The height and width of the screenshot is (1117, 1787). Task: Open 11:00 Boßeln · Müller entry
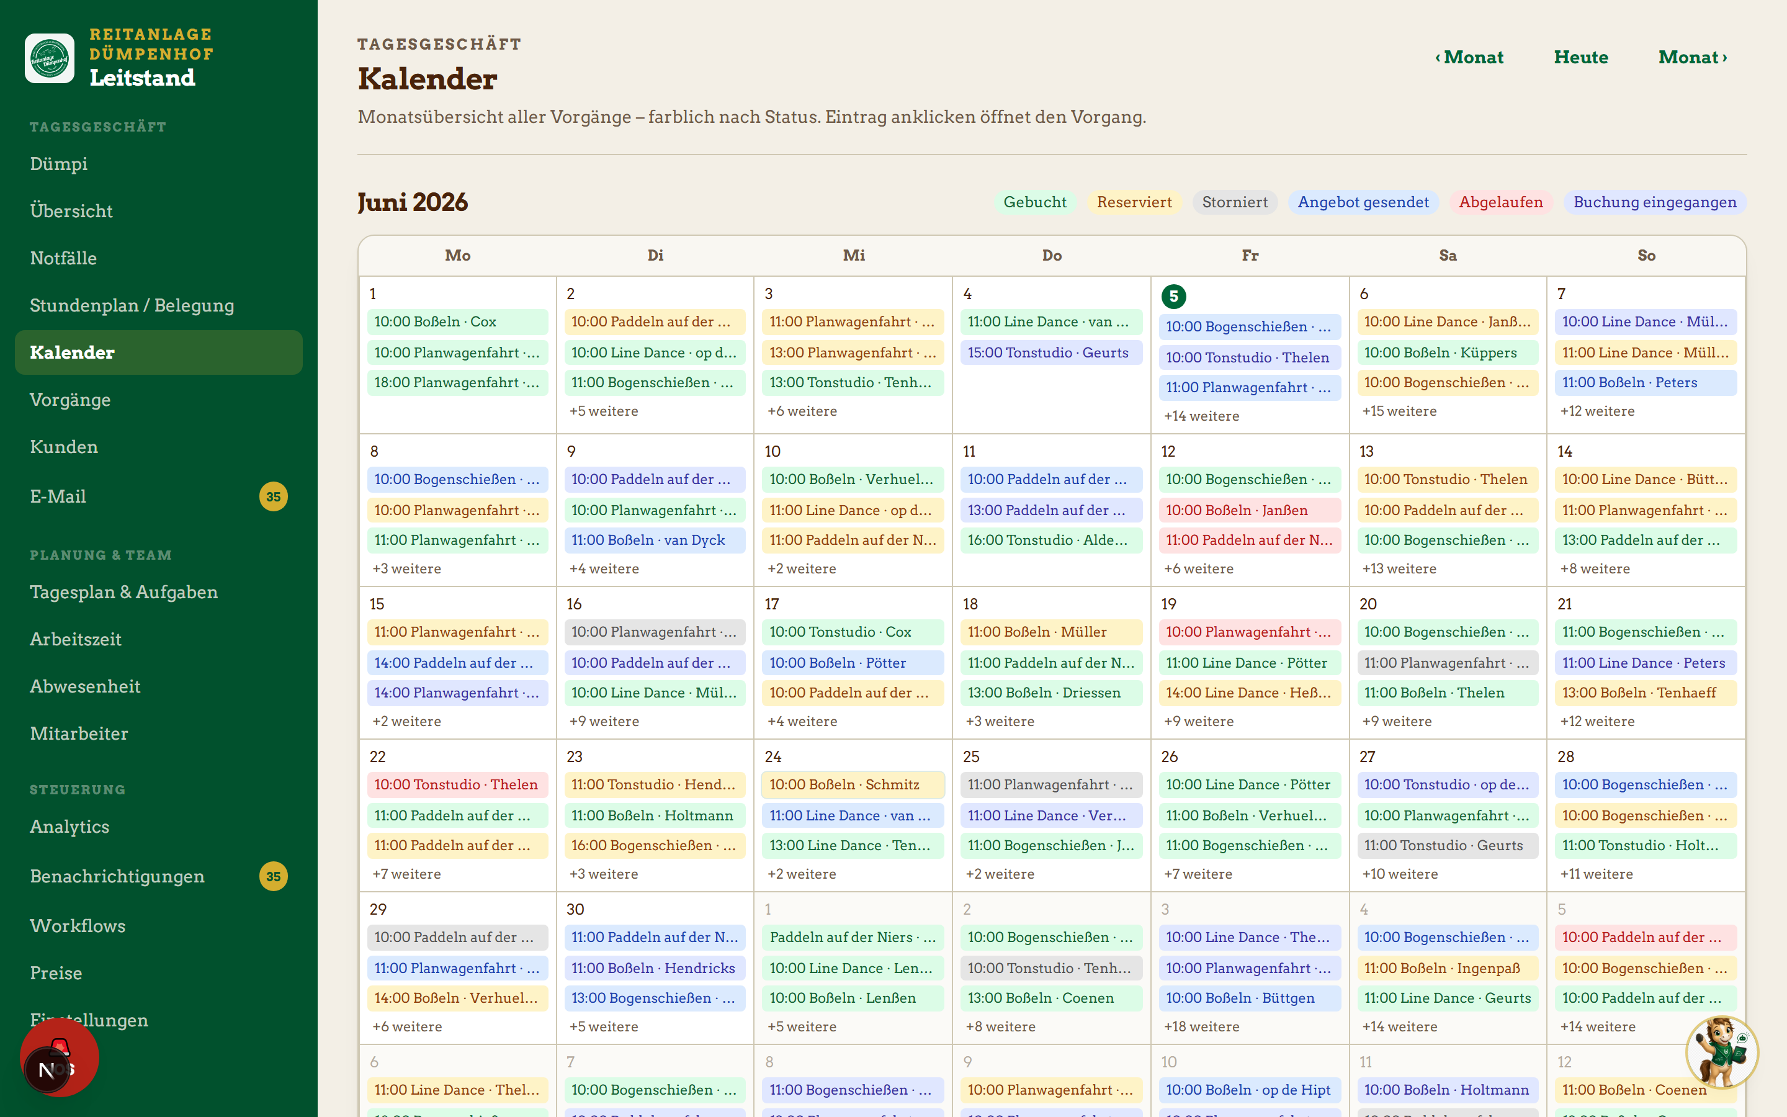click(1052, 632)
